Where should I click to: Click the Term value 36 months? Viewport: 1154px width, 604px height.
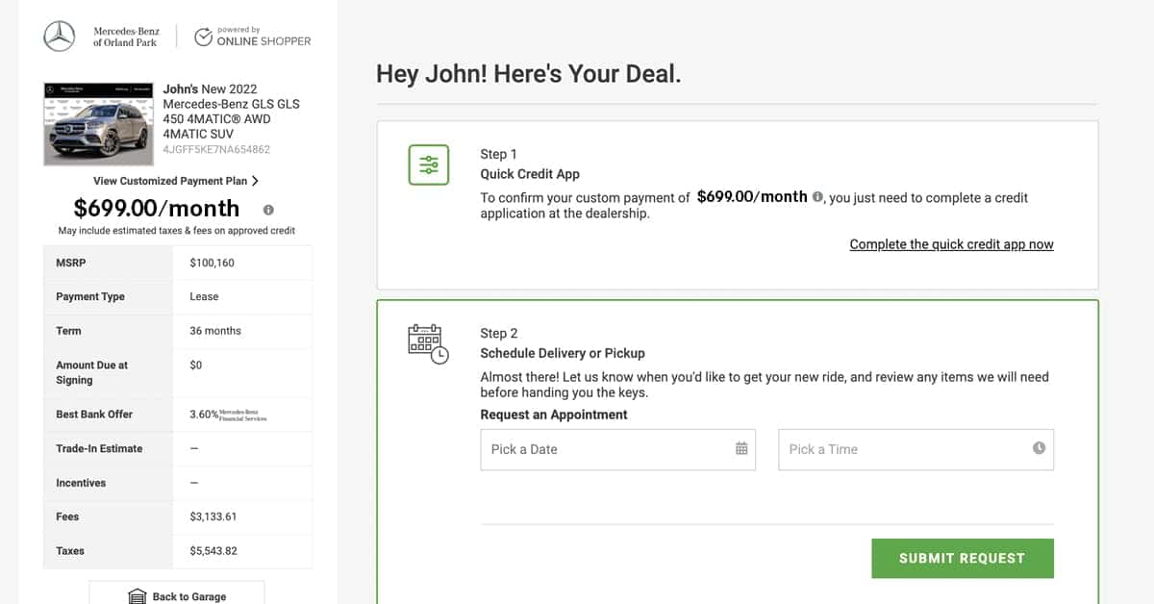(x=215, y=331)
